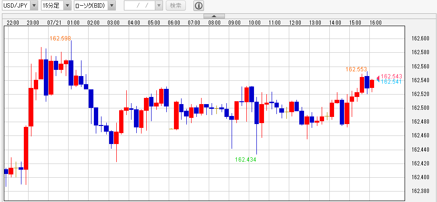Click the 12:00 time axis label
The width and height of the screenshot is (437, 202).
tap(295, 23)
